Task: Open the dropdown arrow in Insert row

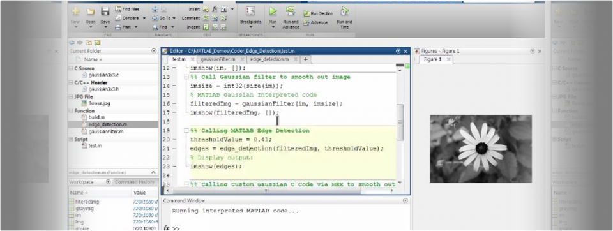Action: (x=232, y=9)
